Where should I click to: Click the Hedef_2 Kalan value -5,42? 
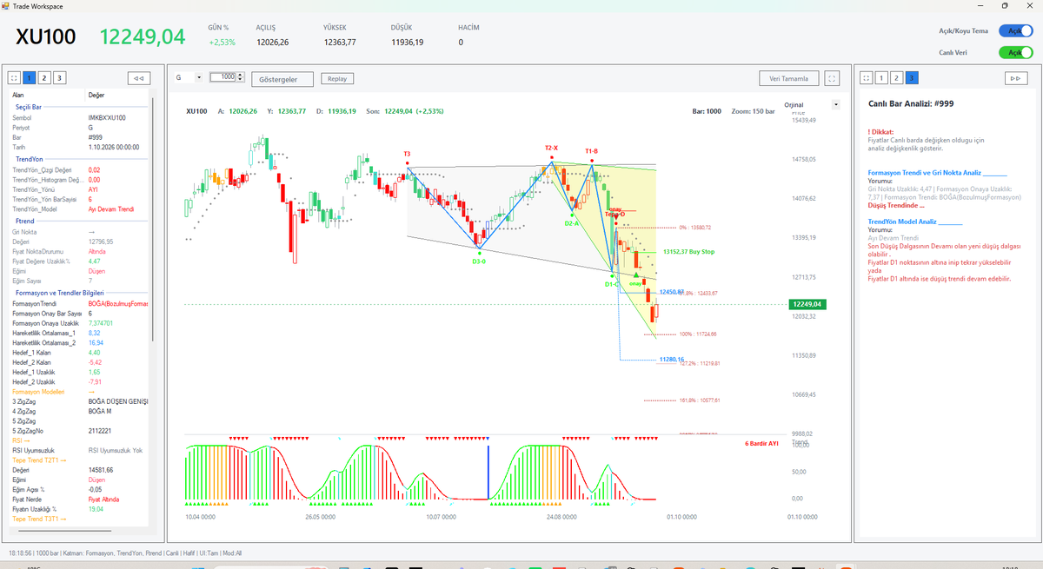pyautogui.click(x=95, y=362)
